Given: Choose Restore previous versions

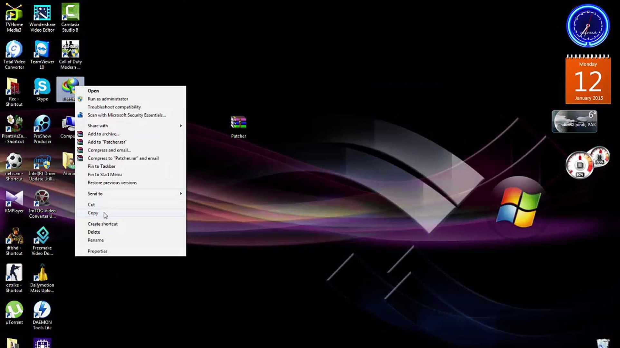Looking at the screenshot, I should coord(130,183).
